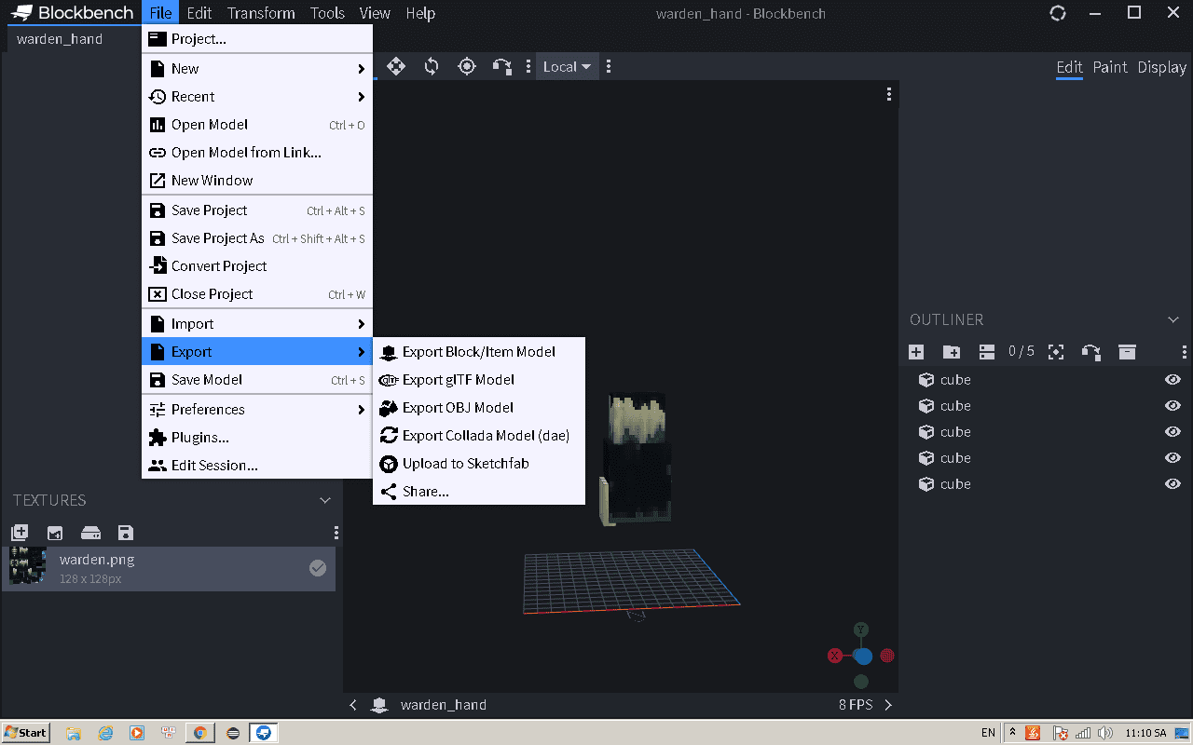The width and height of the screenshot is (1193, 745).
Task: Open the Outliner toolbar three-dot menu
Action: point(1185,352)
